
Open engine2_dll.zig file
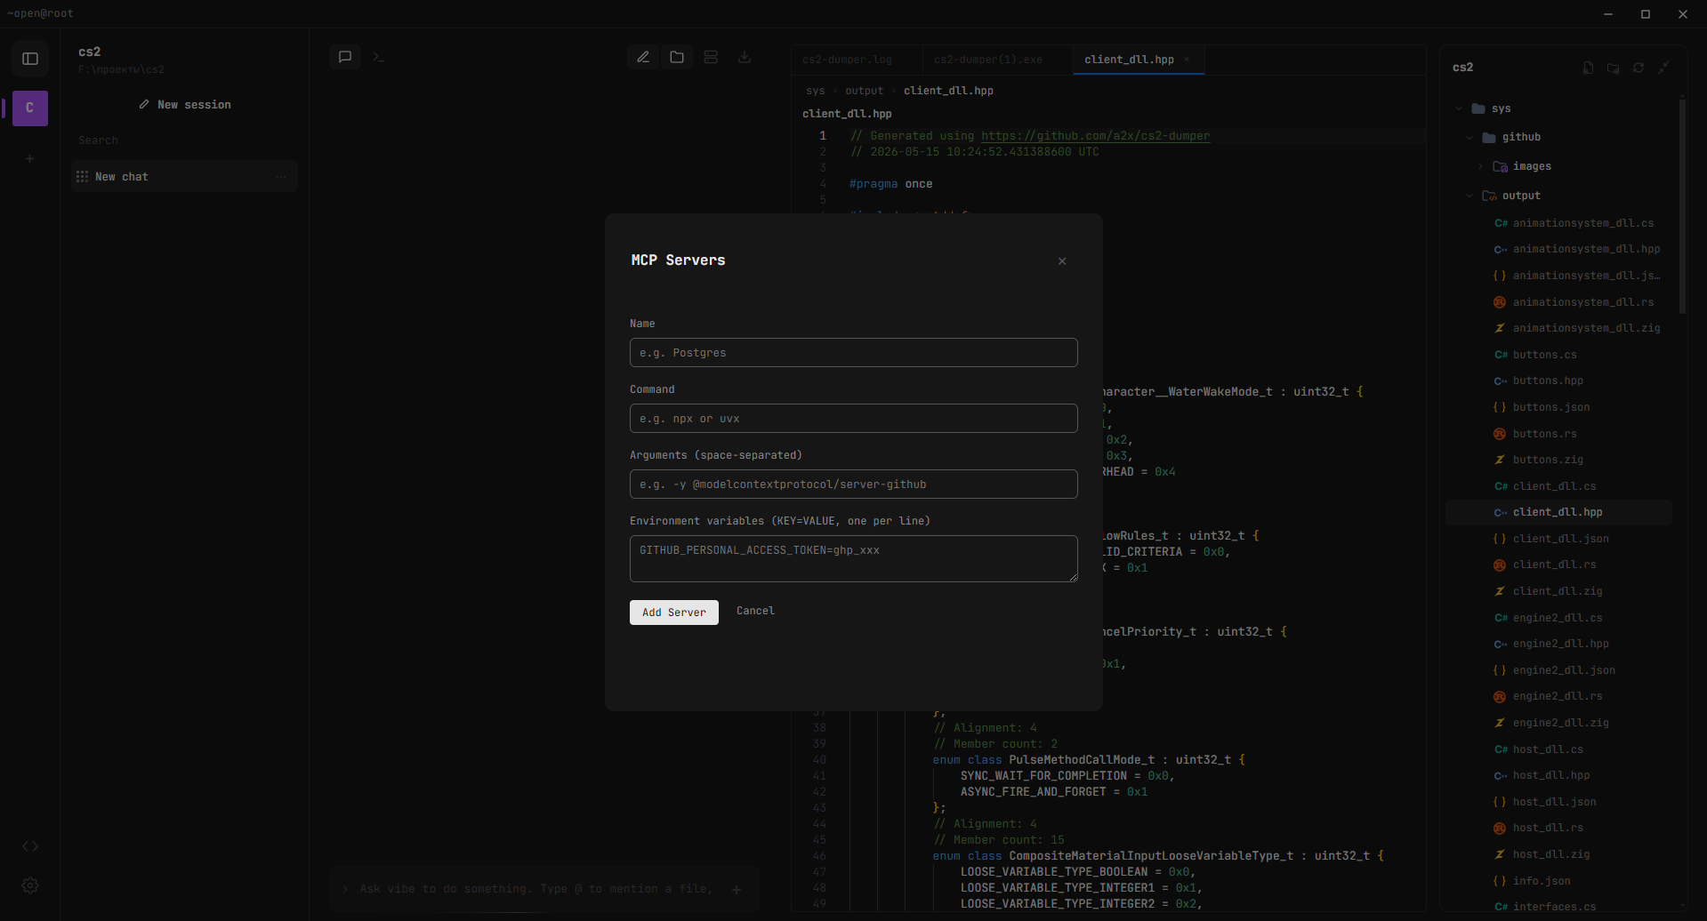(1560, 723)
